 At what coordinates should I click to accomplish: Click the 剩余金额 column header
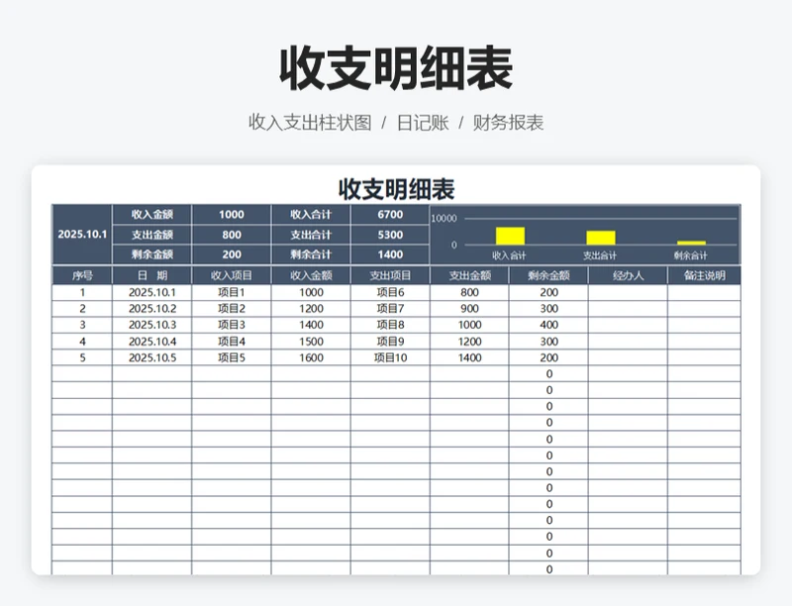pos(548,275)
